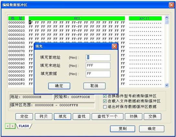The width and height of the screenshot is (176, 137).
Task: Click the hex view scroll up arrow
Action: click(x=167, y=17)
